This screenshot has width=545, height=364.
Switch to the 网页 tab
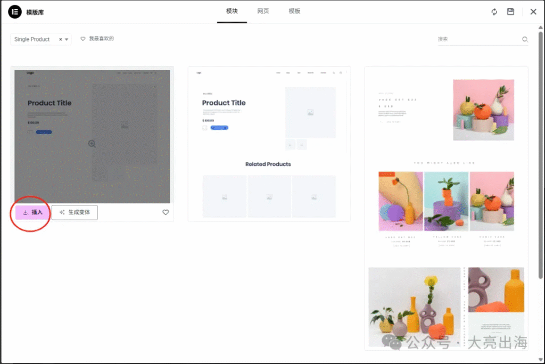pos(263,11)
